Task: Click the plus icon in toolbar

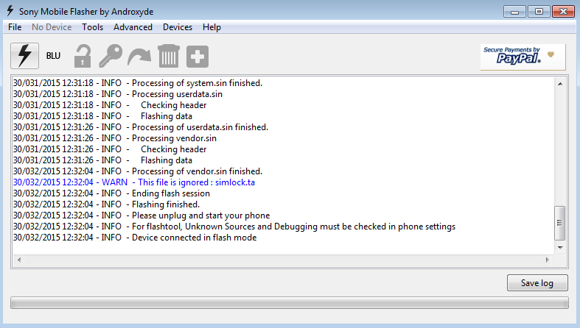Action: pyautogui.click(x=198, y=57)
